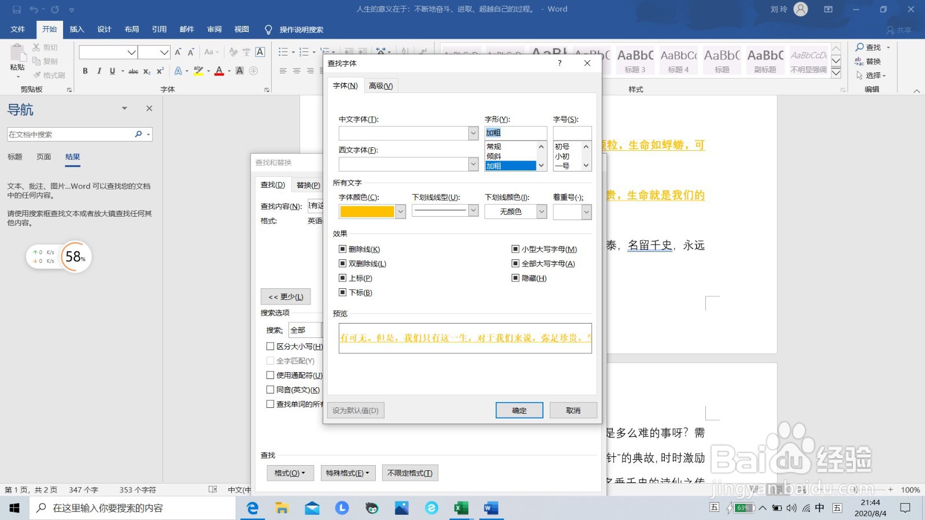Select the subscript icon

pos(146,71)
